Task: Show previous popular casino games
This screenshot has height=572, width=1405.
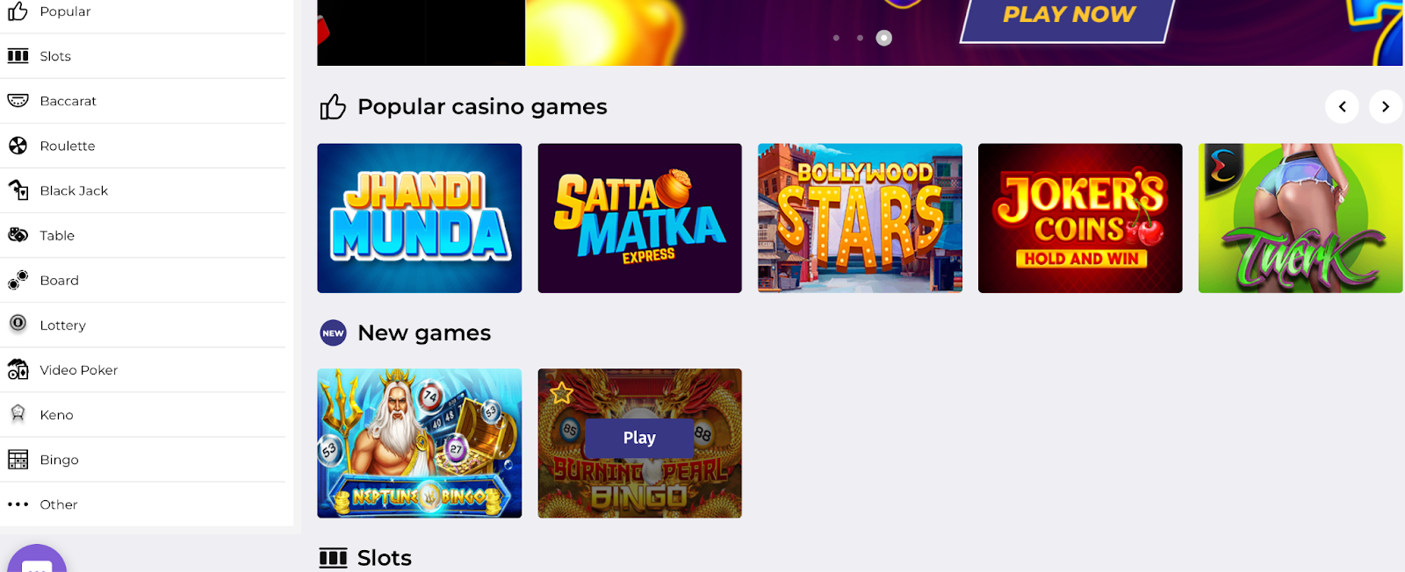Action: pyautogui.click(x=1342, y=107)
